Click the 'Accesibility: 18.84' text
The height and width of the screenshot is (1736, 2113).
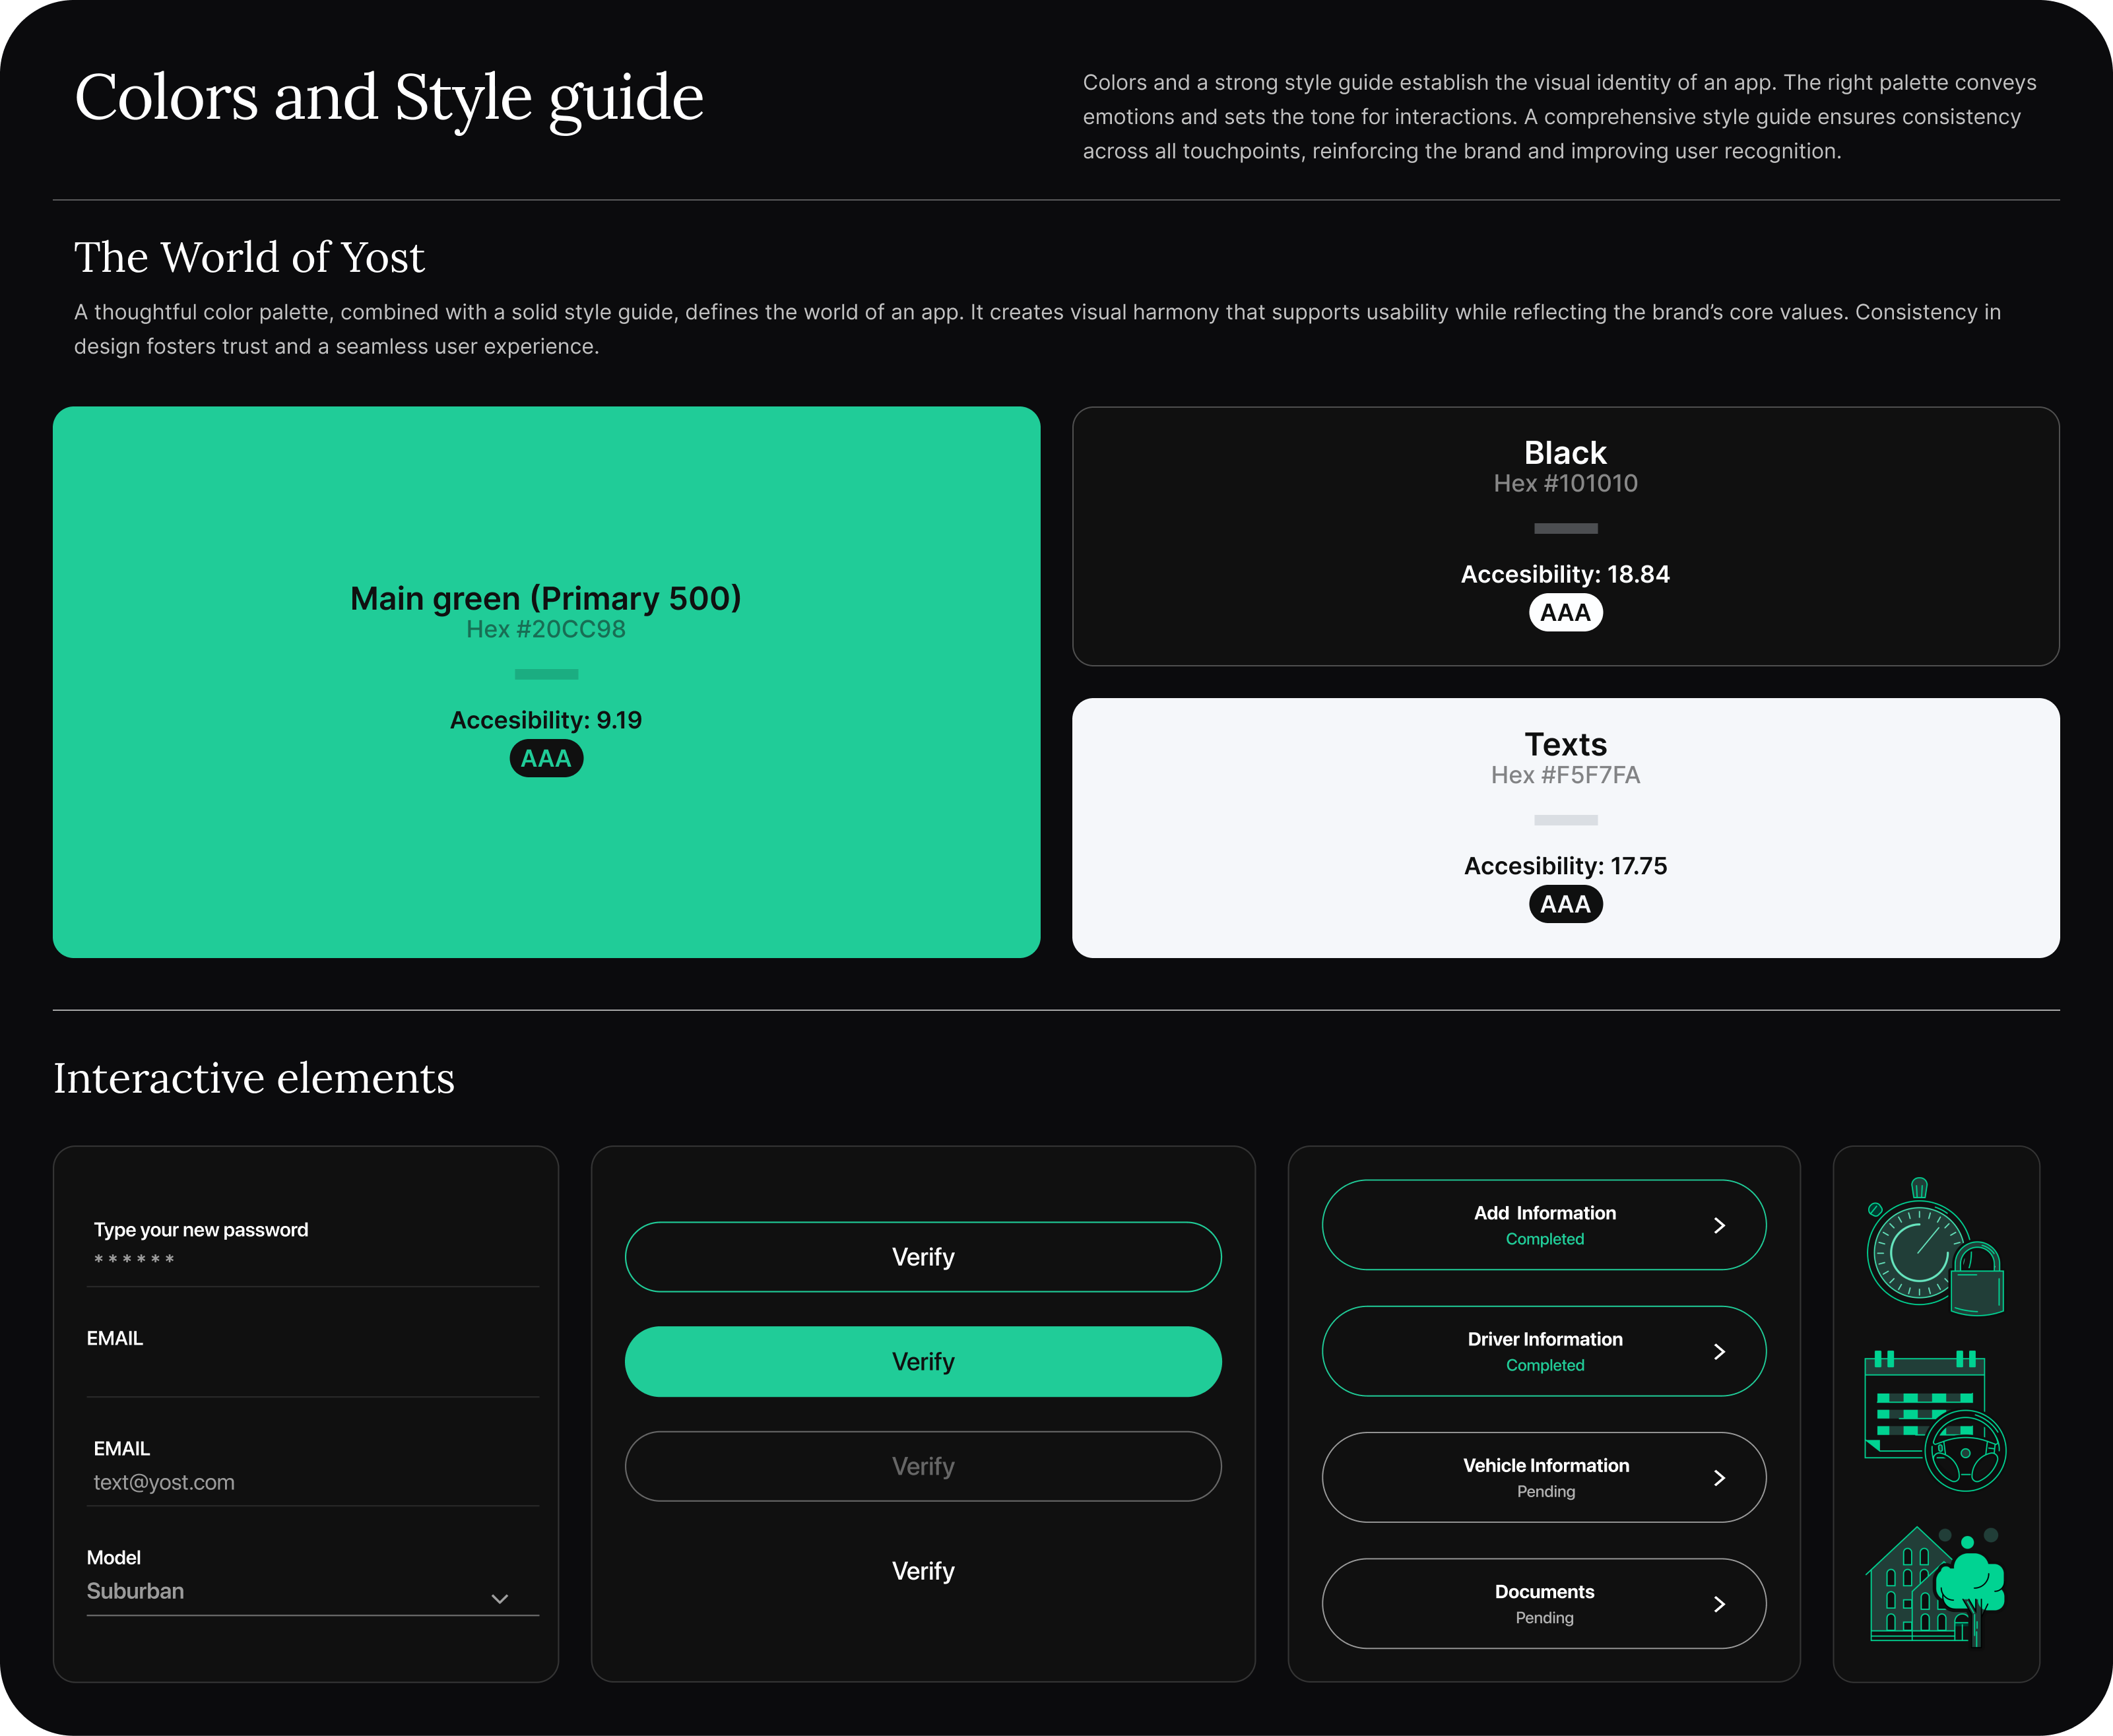tap(1565, 574)
